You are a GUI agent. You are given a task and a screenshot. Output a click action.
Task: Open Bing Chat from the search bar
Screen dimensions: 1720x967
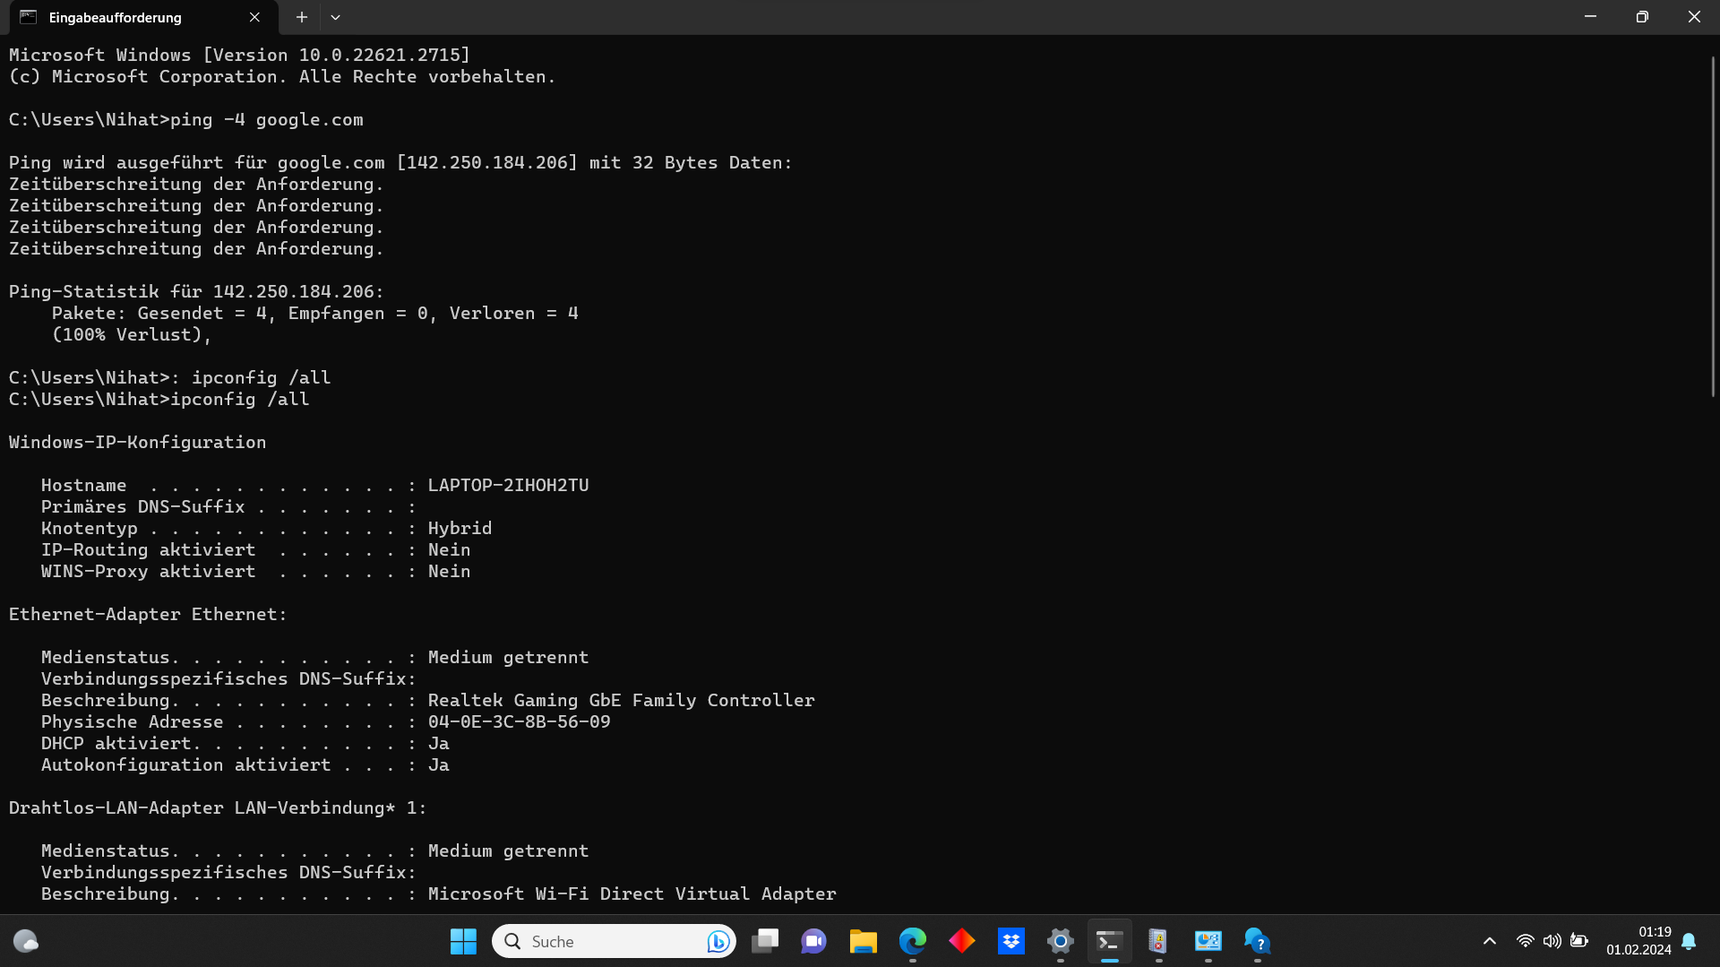point(717,941)
